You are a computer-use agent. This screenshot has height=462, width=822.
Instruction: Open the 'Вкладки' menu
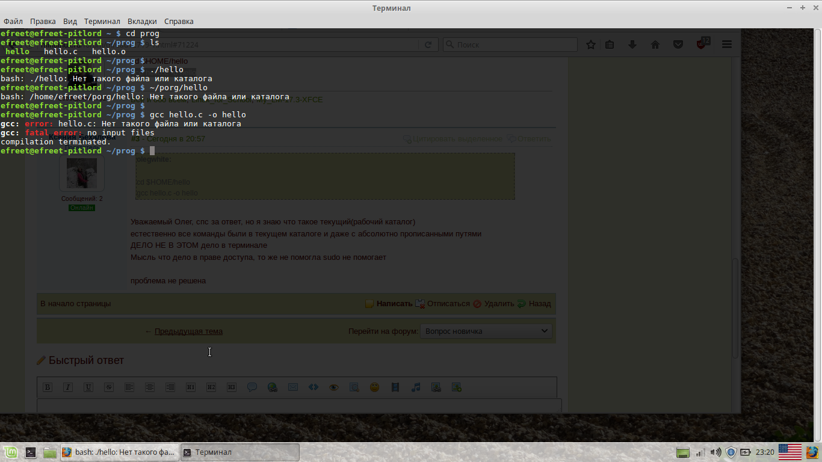click(x=142, y=21)
